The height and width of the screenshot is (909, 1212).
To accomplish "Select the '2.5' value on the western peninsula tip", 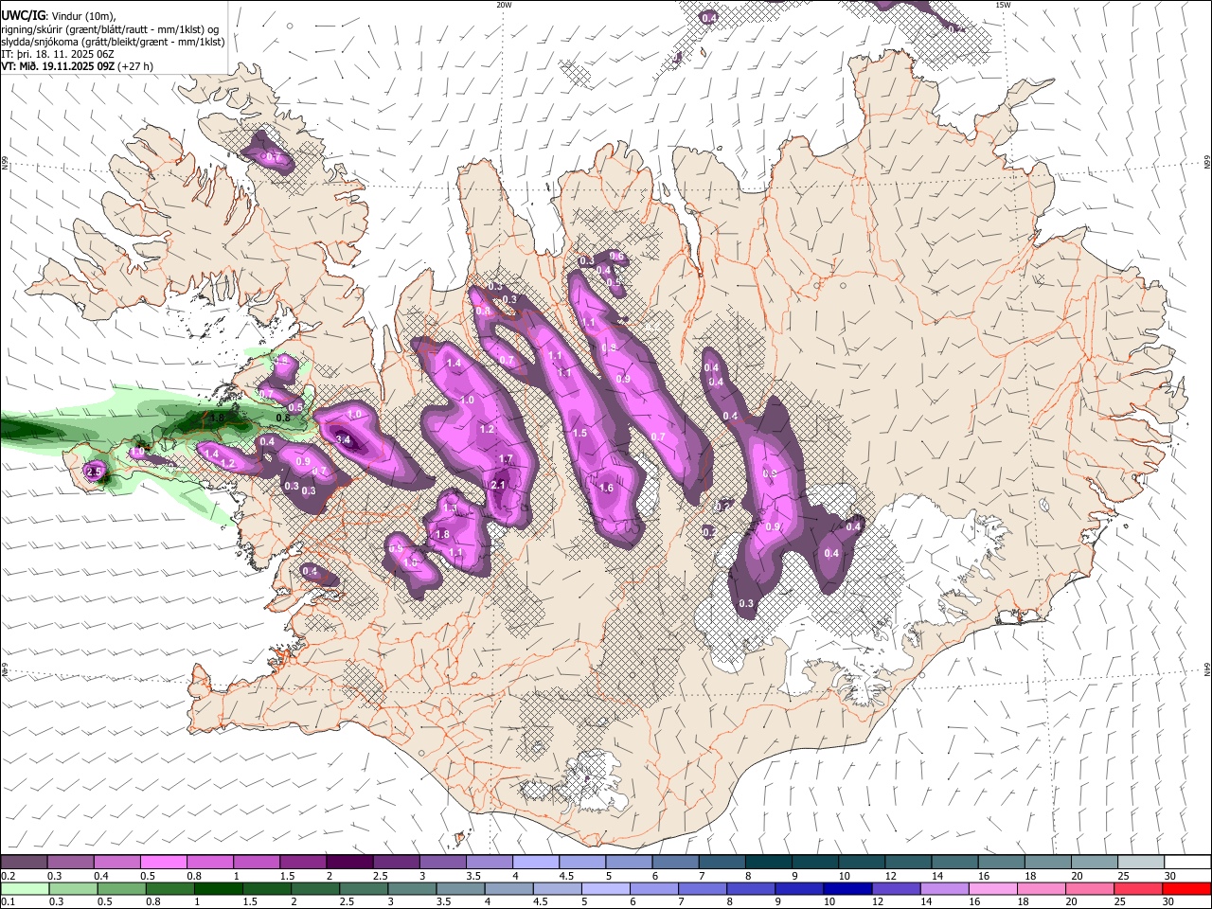I will pyautogui.click(x=93, y=472).
